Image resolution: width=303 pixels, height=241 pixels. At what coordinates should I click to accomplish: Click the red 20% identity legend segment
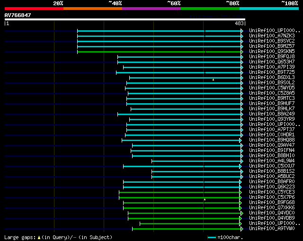tap(34, 9)
